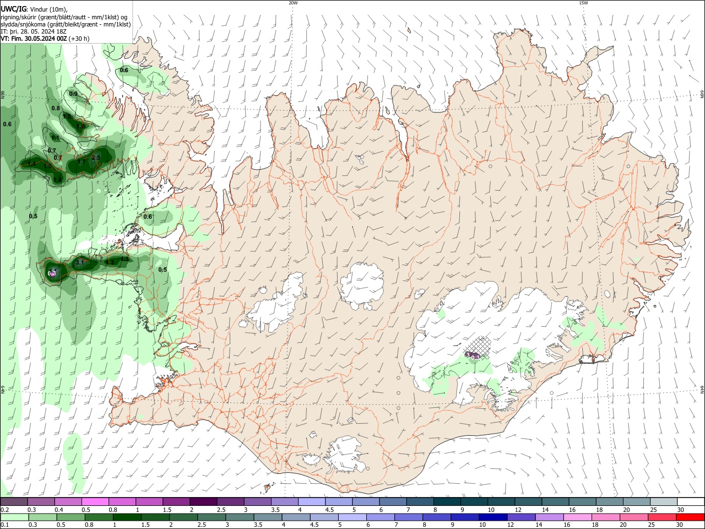The image size is (705, 529).
Task: Click the bright pink 0.5–0.8 snow legend swatch
Action: [x=95, y=501]
